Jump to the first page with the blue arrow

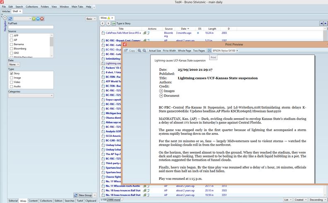(x=321, y=24)
